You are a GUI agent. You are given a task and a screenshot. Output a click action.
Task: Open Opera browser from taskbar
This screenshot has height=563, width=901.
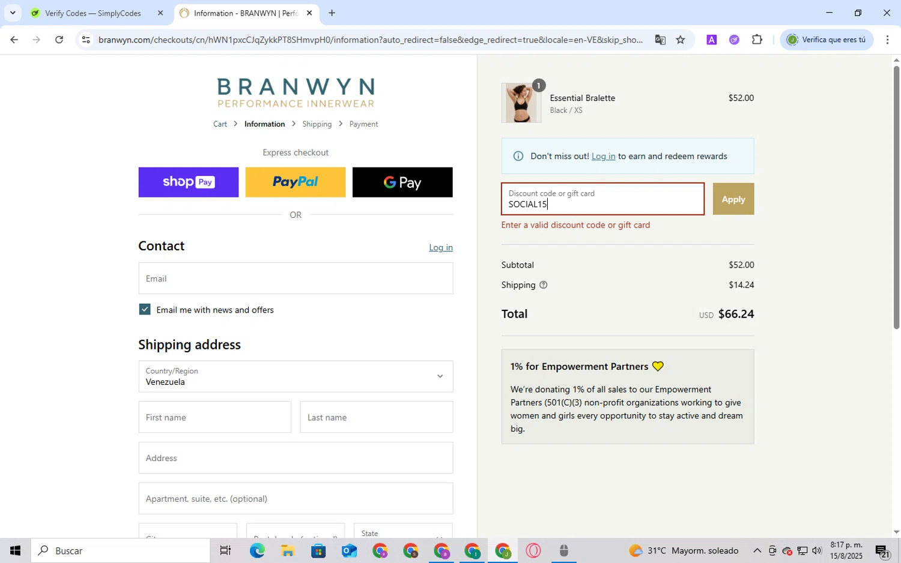(x=533, y=550)
